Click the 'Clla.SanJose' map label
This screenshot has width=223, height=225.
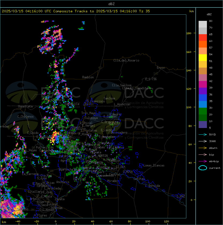pyautogui.click(x=122, y=85)
